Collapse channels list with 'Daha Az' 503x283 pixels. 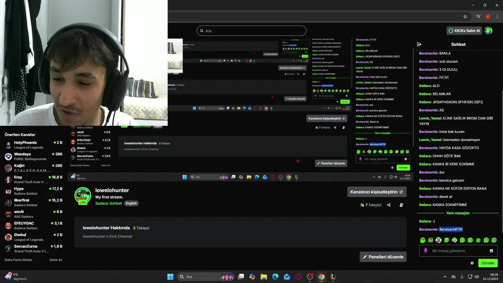point(56,260)
